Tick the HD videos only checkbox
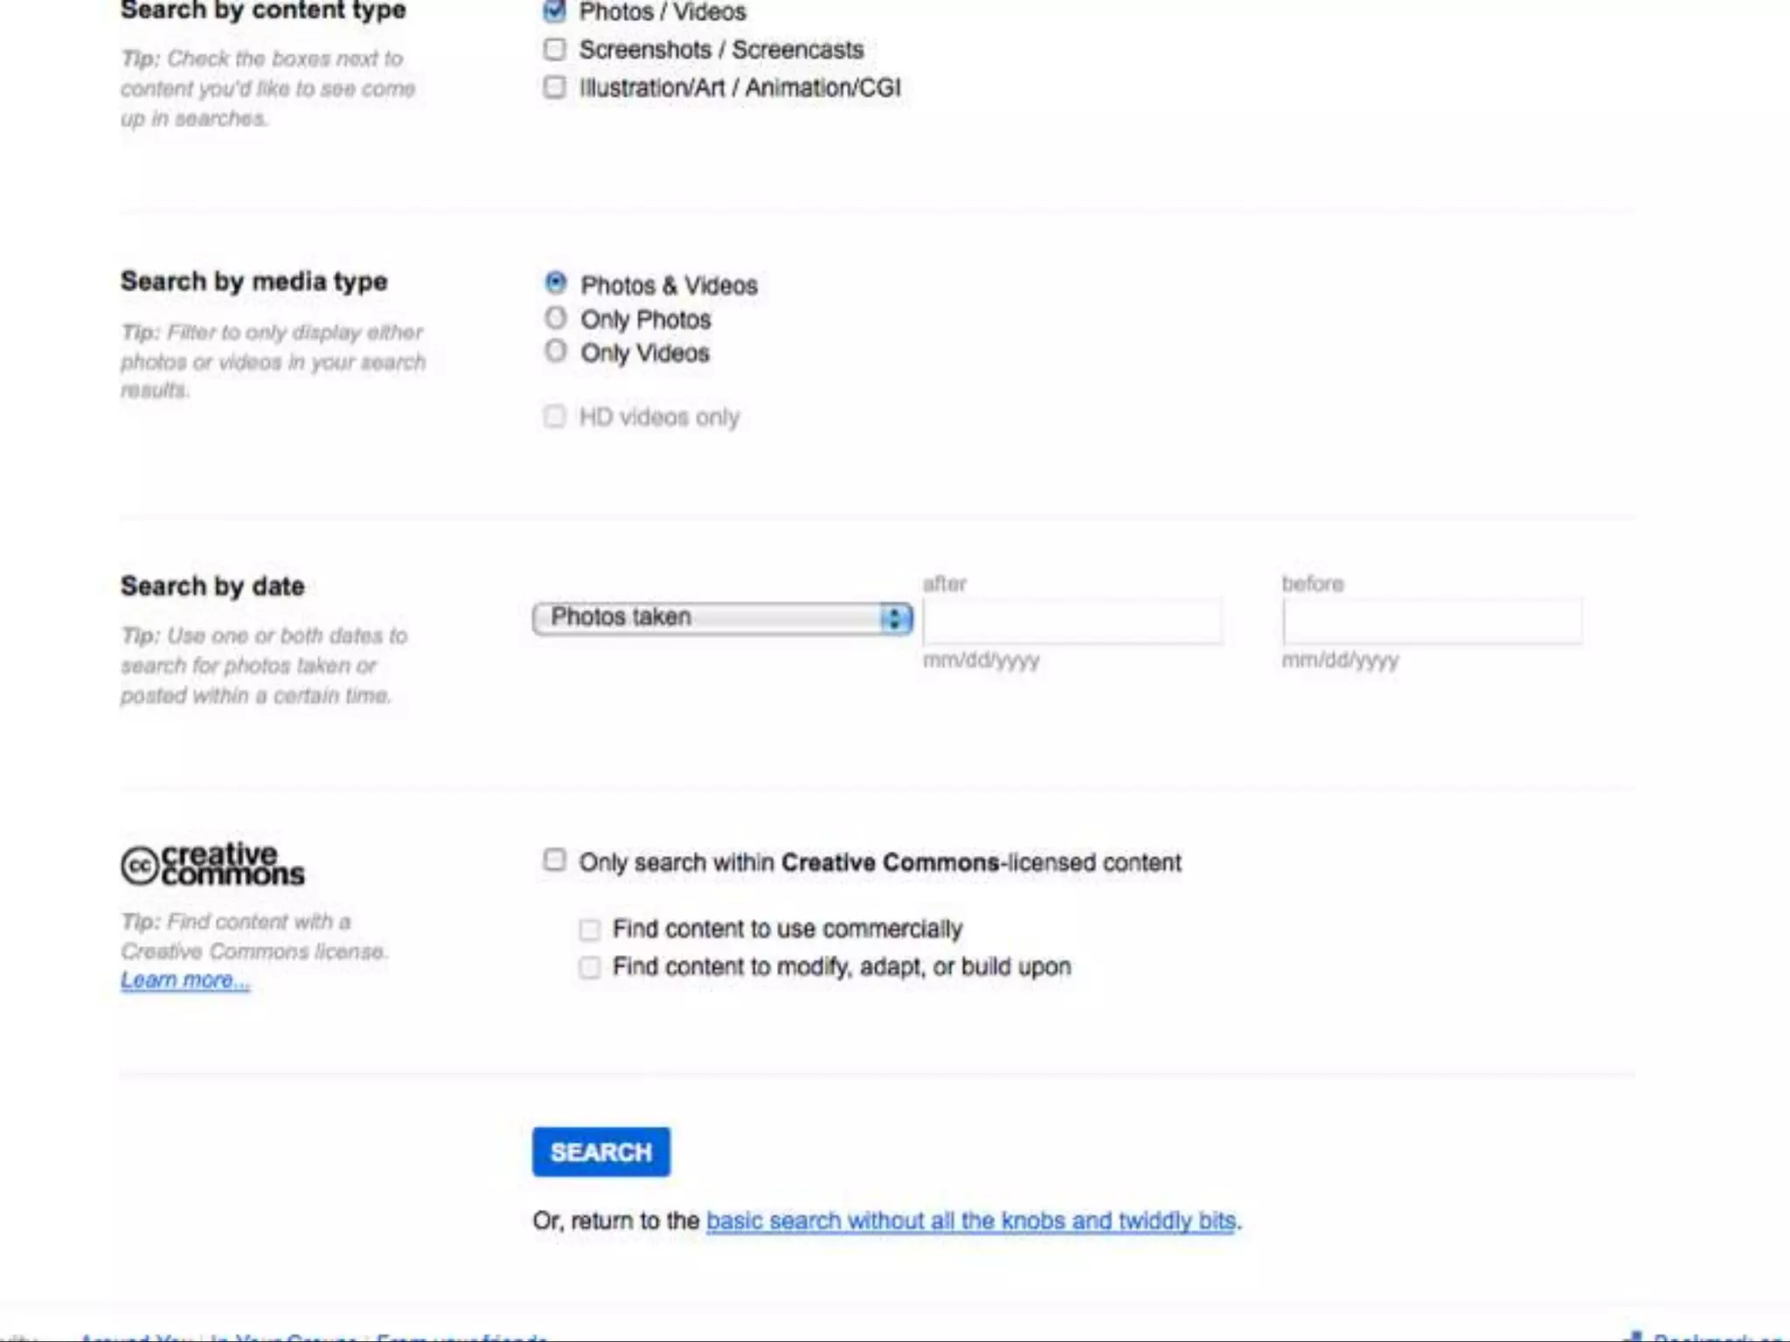This screenshot has width=1790, height=1342. click(554, 416)
